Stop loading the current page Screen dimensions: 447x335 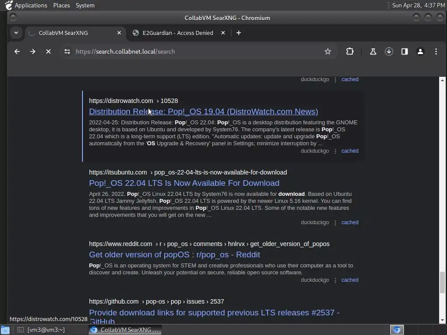pyautogui.click(x=48, y=51)
